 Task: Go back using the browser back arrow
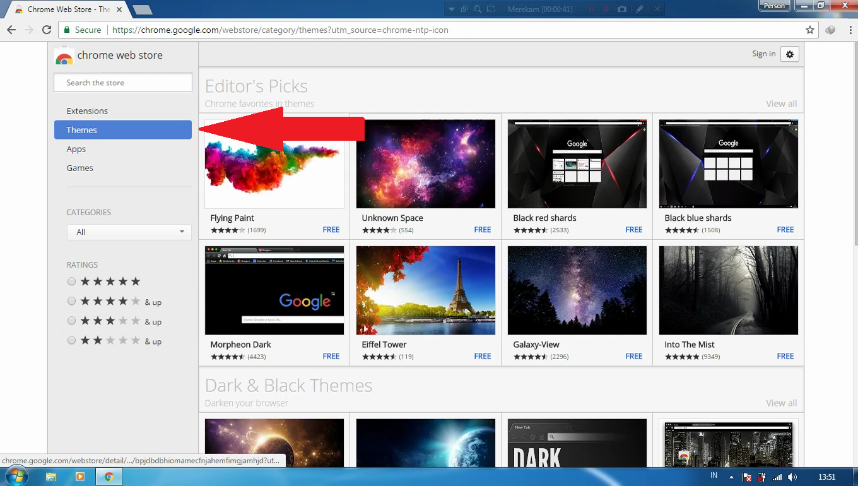(11, 30)
